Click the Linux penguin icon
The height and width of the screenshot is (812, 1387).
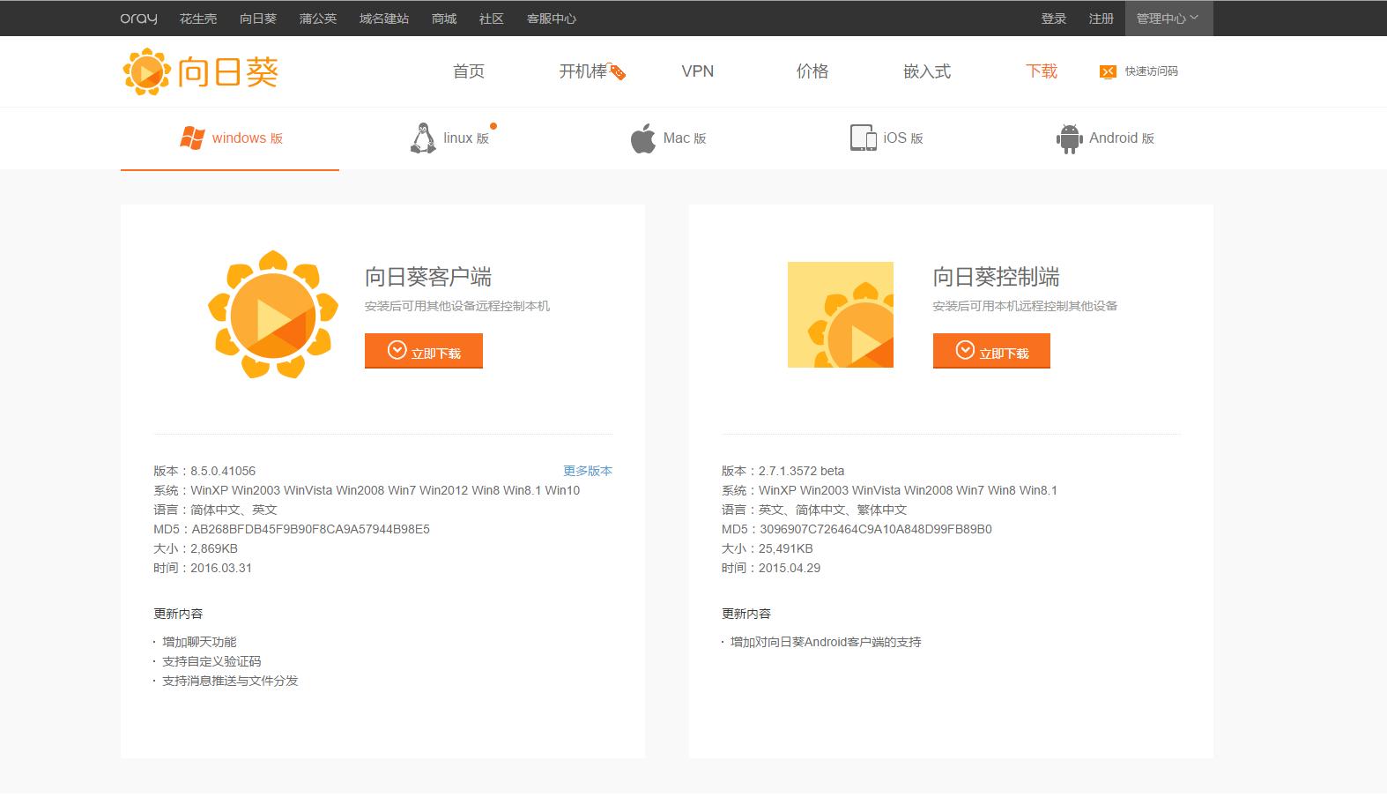coord(423,138)
